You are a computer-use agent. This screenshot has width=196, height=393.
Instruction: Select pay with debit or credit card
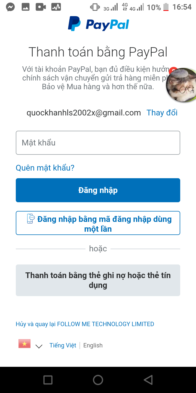tap(98, 280)
